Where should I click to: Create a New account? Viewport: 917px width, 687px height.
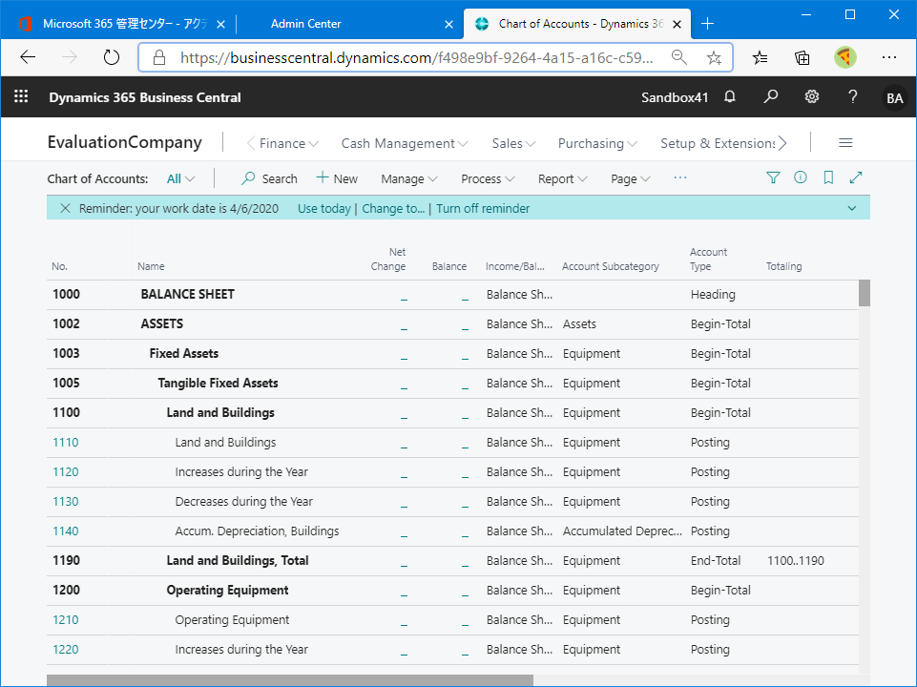click(x=337, y=179)
